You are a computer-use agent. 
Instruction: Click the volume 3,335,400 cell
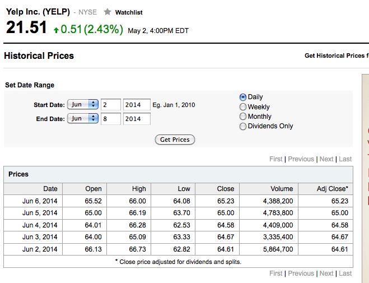click(x=269, y=237)
